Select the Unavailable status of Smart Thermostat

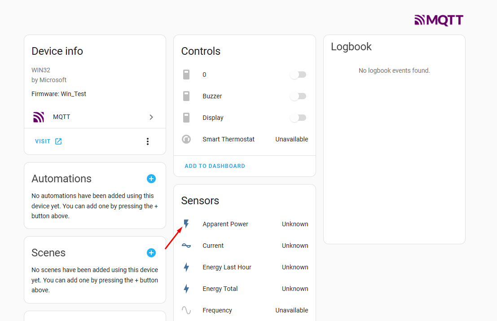tap(292, 139)
